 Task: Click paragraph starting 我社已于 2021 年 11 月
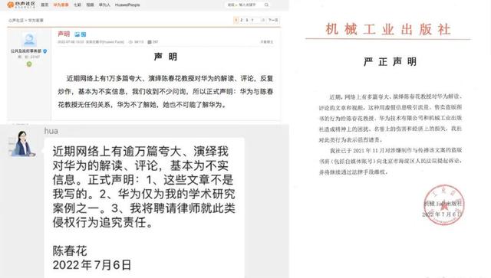(390, 161)
